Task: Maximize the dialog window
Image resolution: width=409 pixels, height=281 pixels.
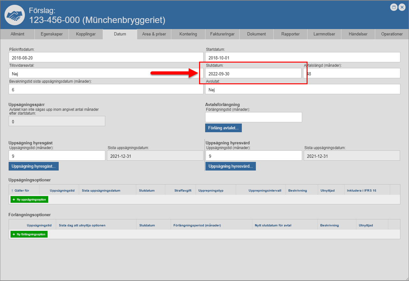Action: coord(394,7)
